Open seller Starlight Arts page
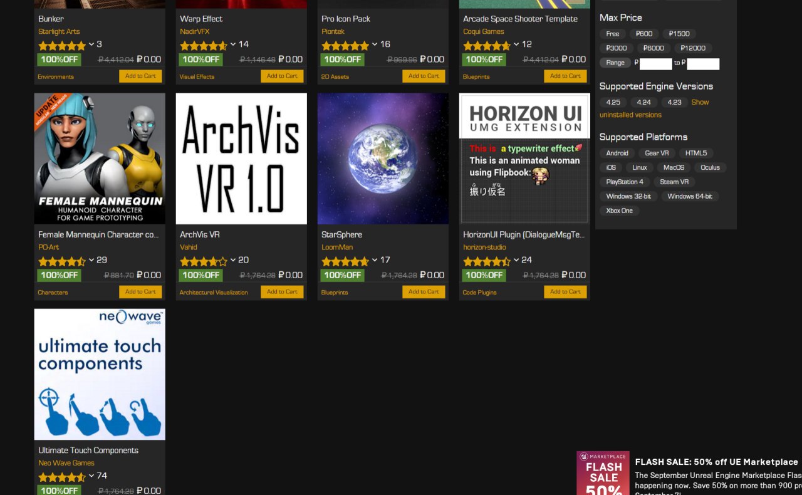This screenshot has width=802, height=495. pyautogui.click(x=59, y=31)
